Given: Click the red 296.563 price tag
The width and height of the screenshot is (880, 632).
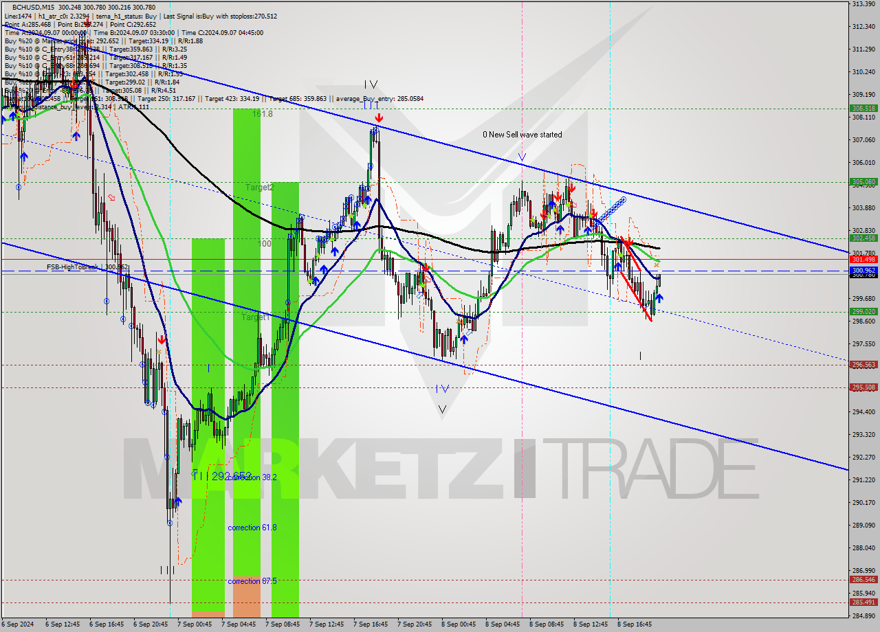Looking at the screenshot, I should [x=863, y=365].
